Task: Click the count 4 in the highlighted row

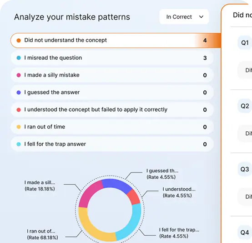Action: coord(205,41)
